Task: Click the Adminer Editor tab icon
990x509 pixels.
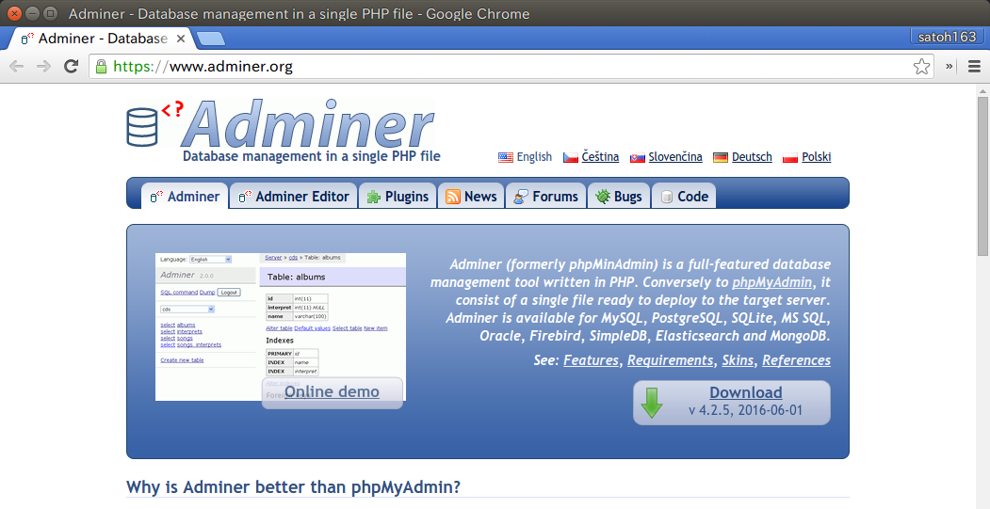Action: pos(245,197)
